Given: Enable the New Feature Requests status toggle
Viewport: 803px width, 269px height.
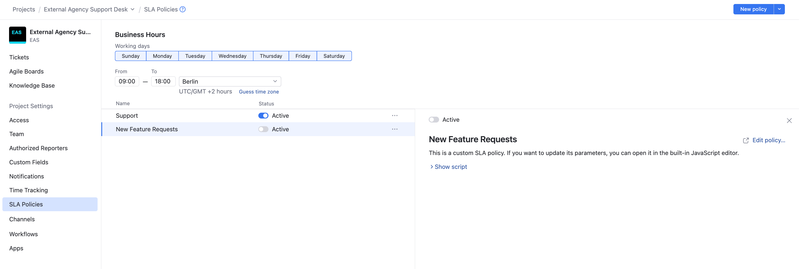Looking at the screenshot, I should [263, 129].
